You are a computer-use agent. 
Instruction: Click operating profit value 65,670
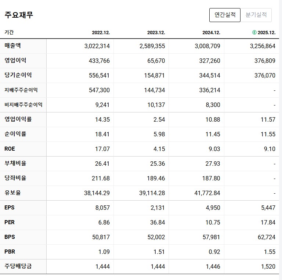(156, 61)
